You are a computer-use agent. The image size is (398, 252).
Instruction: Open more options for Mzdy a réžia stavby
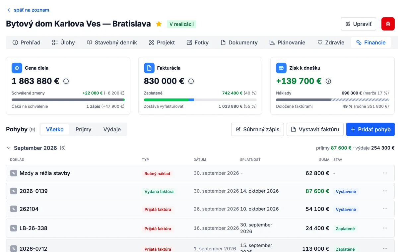[x=385, y=173]
